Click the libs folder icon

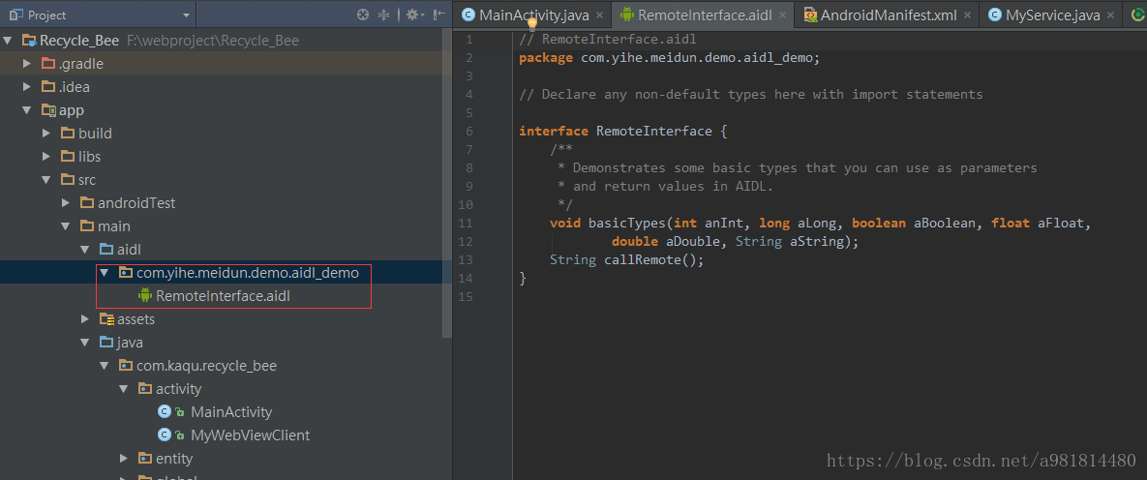[68, 157]
